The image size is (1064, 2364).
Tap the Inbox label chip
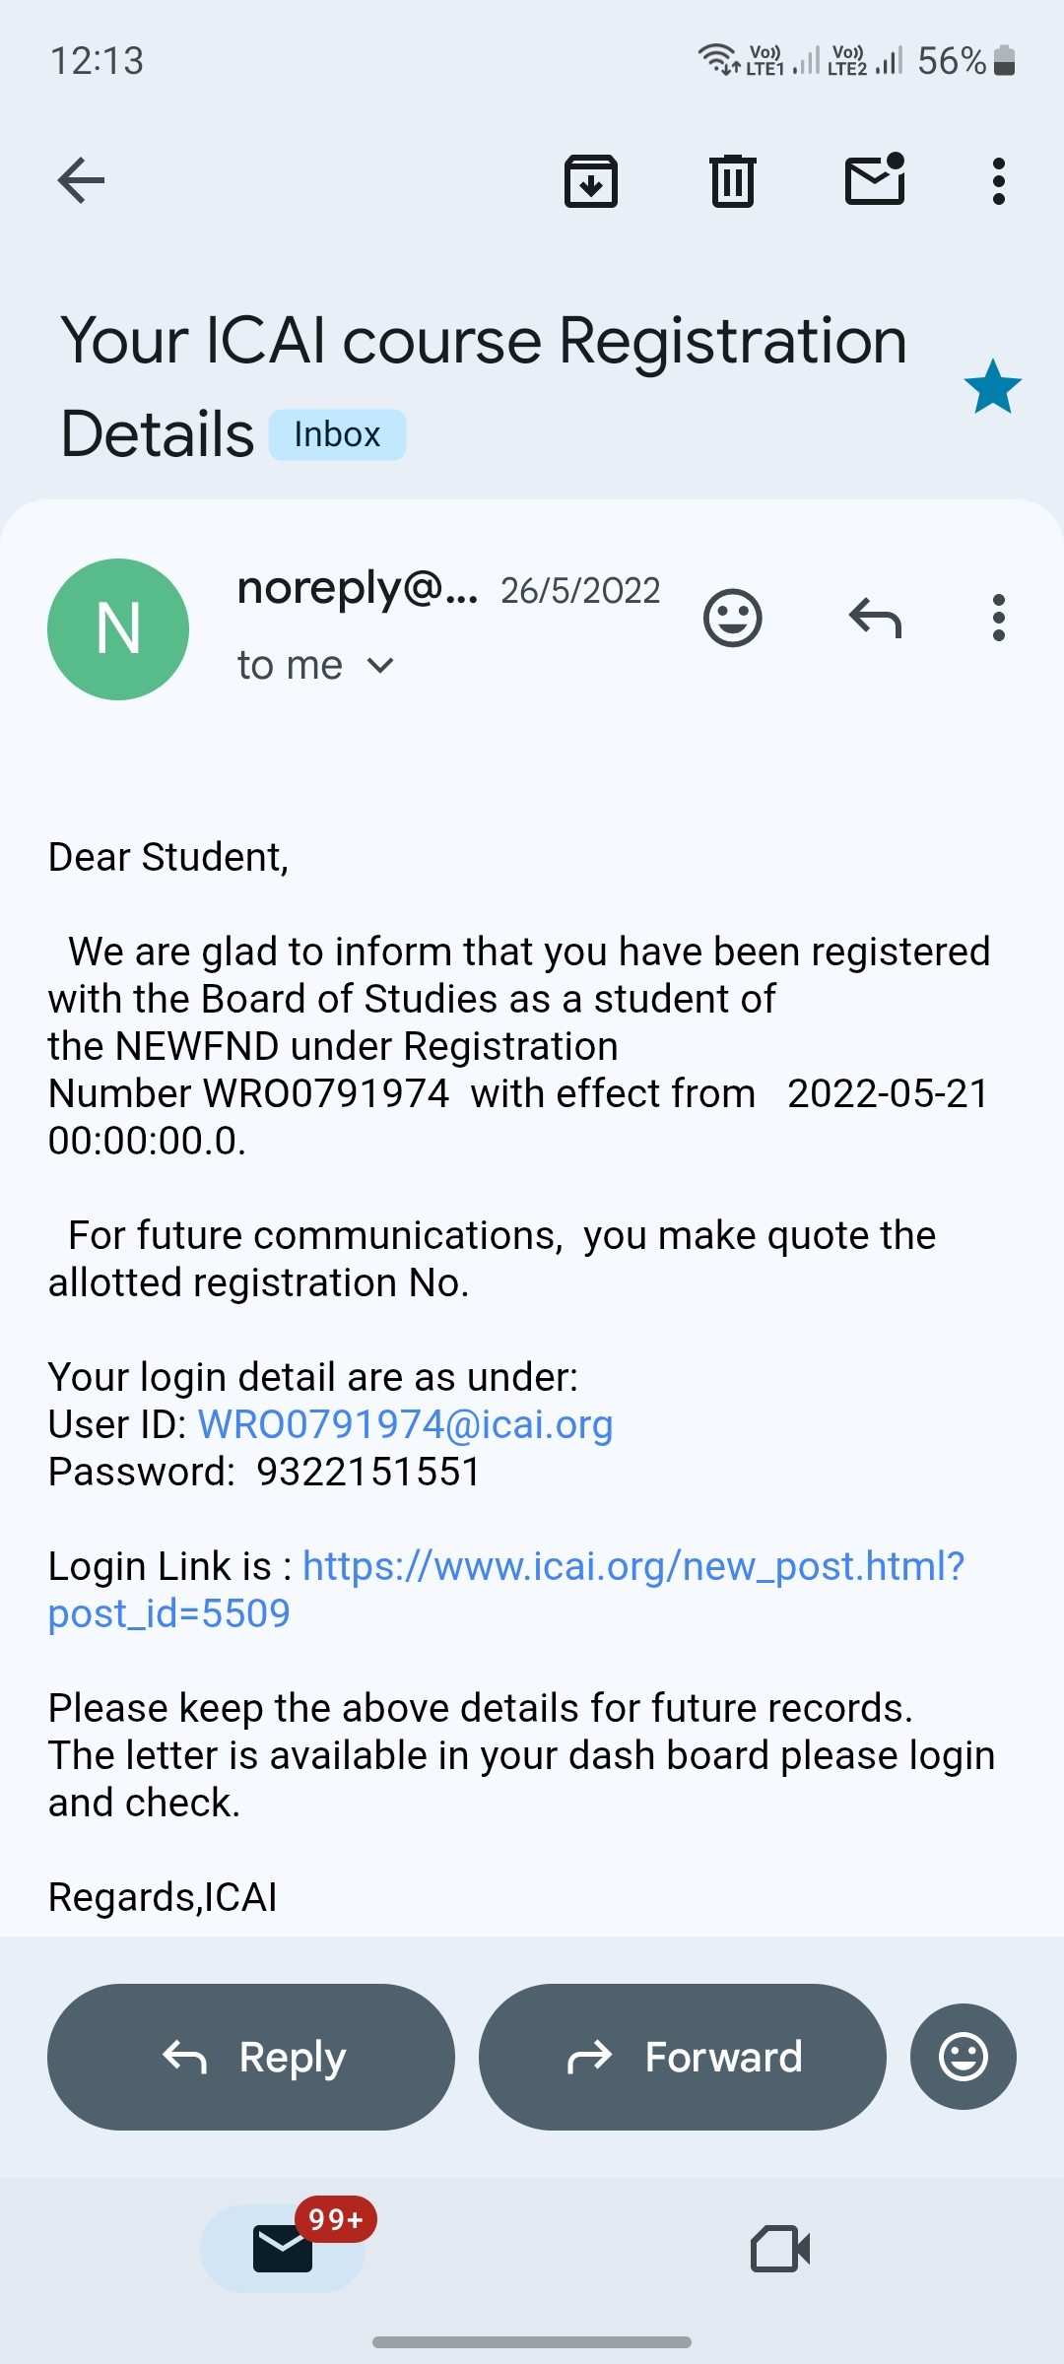tap(337, 434)
